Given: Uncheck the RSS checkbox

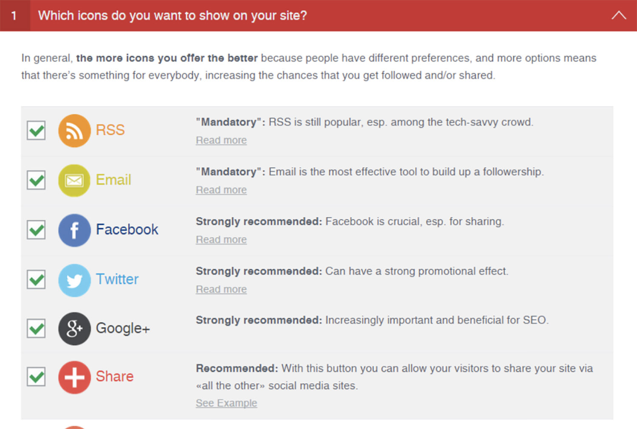Looking at the screenshot, I should (37, 130).
